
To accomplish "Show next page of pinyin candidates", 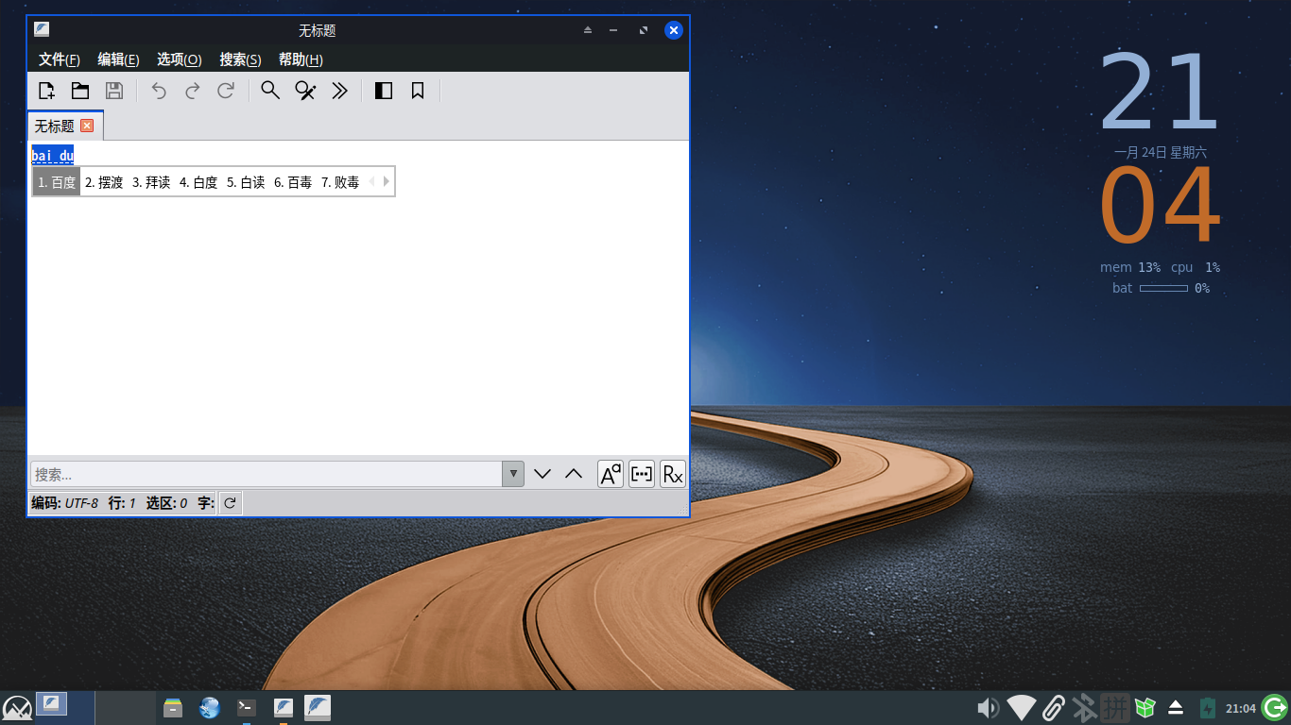I will 387,181.
